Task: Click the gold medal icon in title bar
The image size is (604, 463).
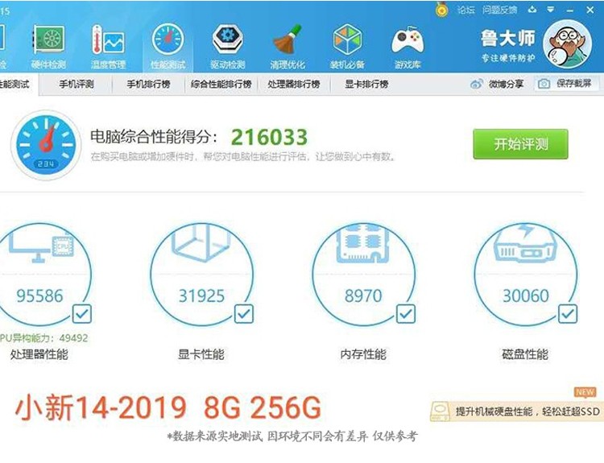Action: tap(442, 10)
